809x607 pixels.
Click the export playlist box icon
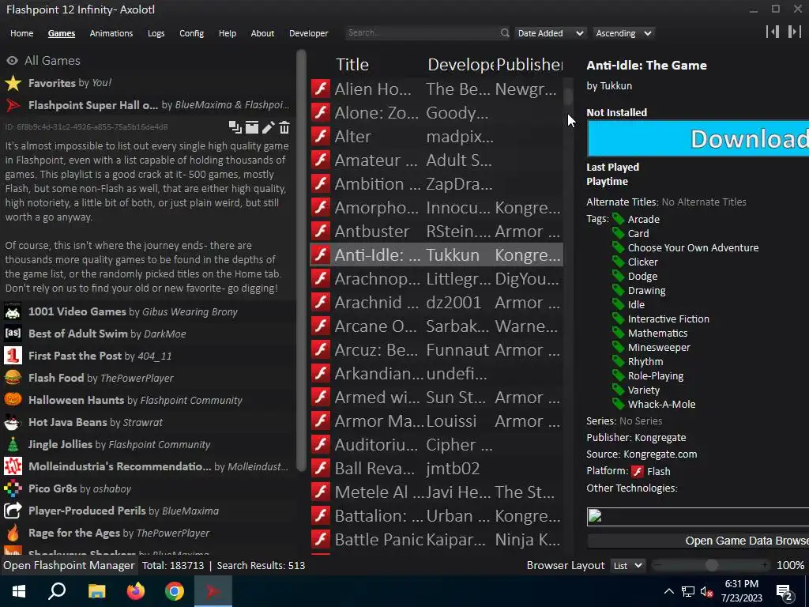tap(252, 127)
